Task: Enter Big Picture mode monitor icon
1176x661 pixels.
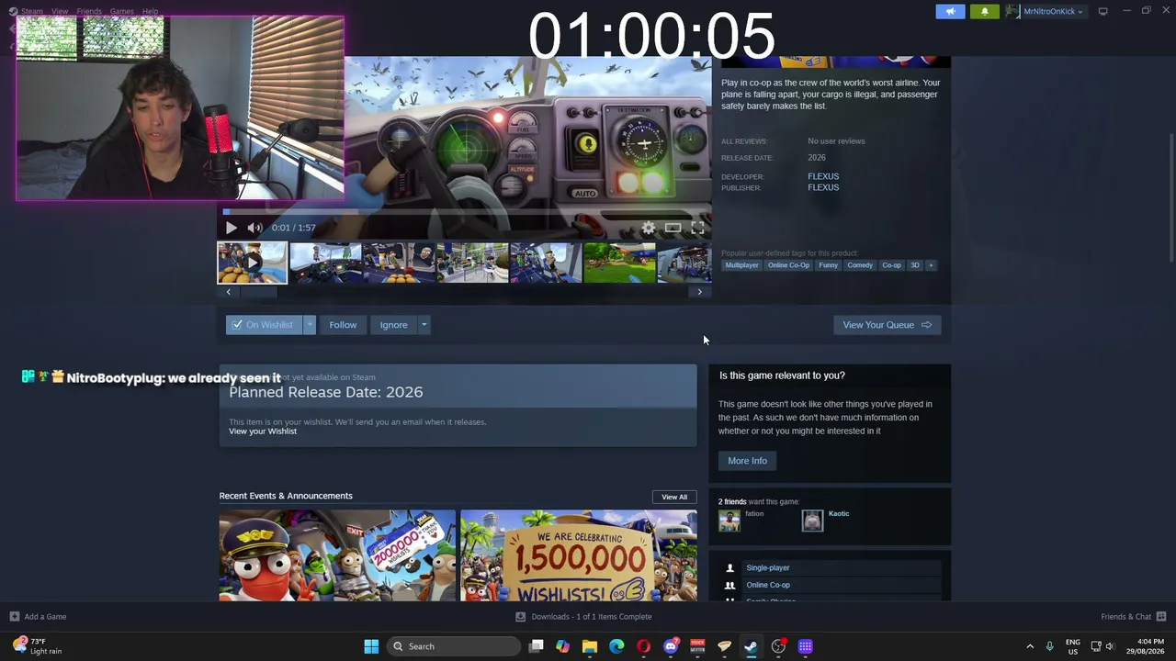Action: pyautogui.click(x=1102, y=11)
